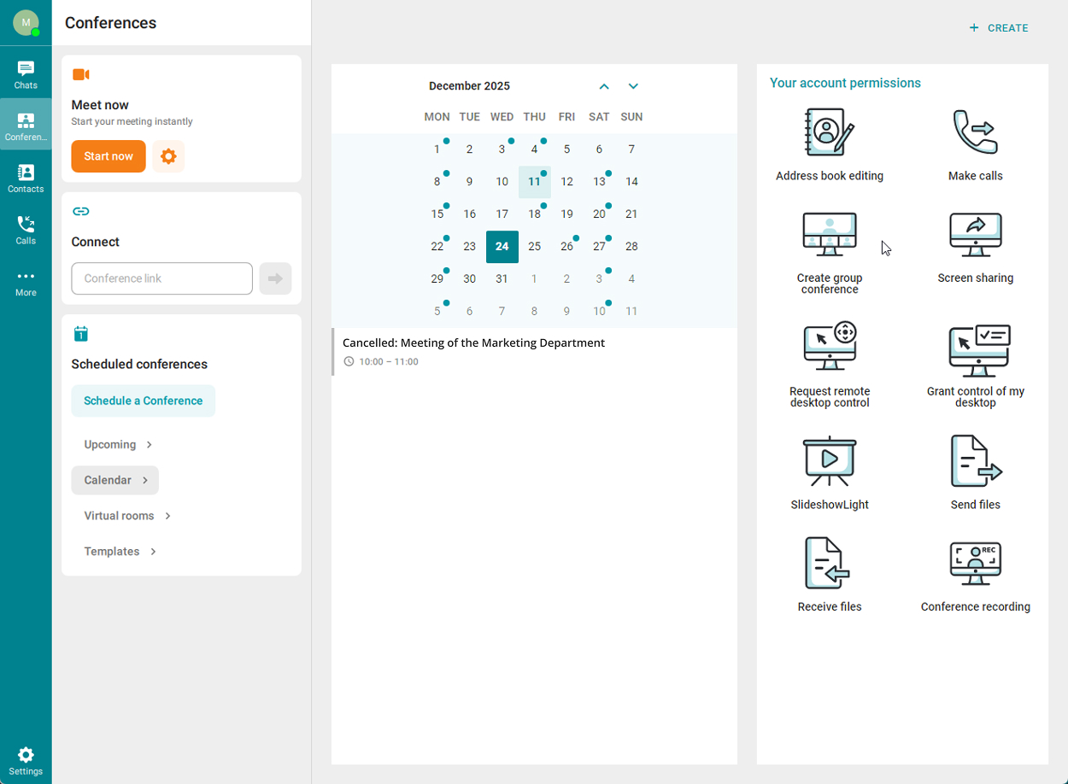
Task: Open the More menu in sidebar
Action: coord(26,282)
